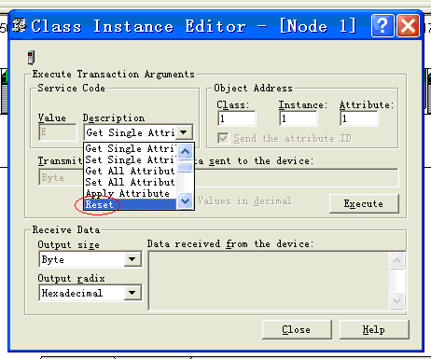
Task: Click the Values in decimal label
Action: point(245,201)
